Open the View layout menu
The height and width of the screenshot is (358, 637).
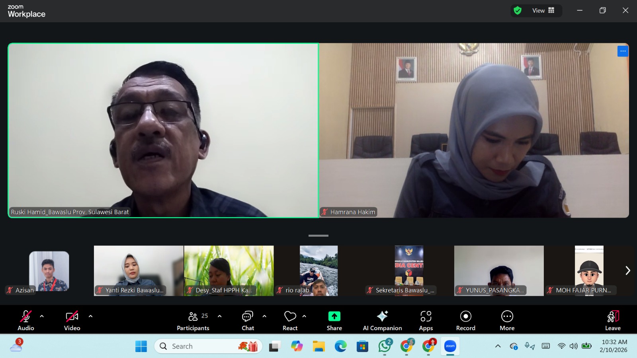coord(543,11)
